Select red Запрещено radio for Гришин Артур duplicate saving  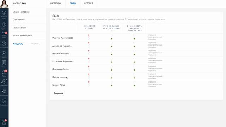point(89,82)
